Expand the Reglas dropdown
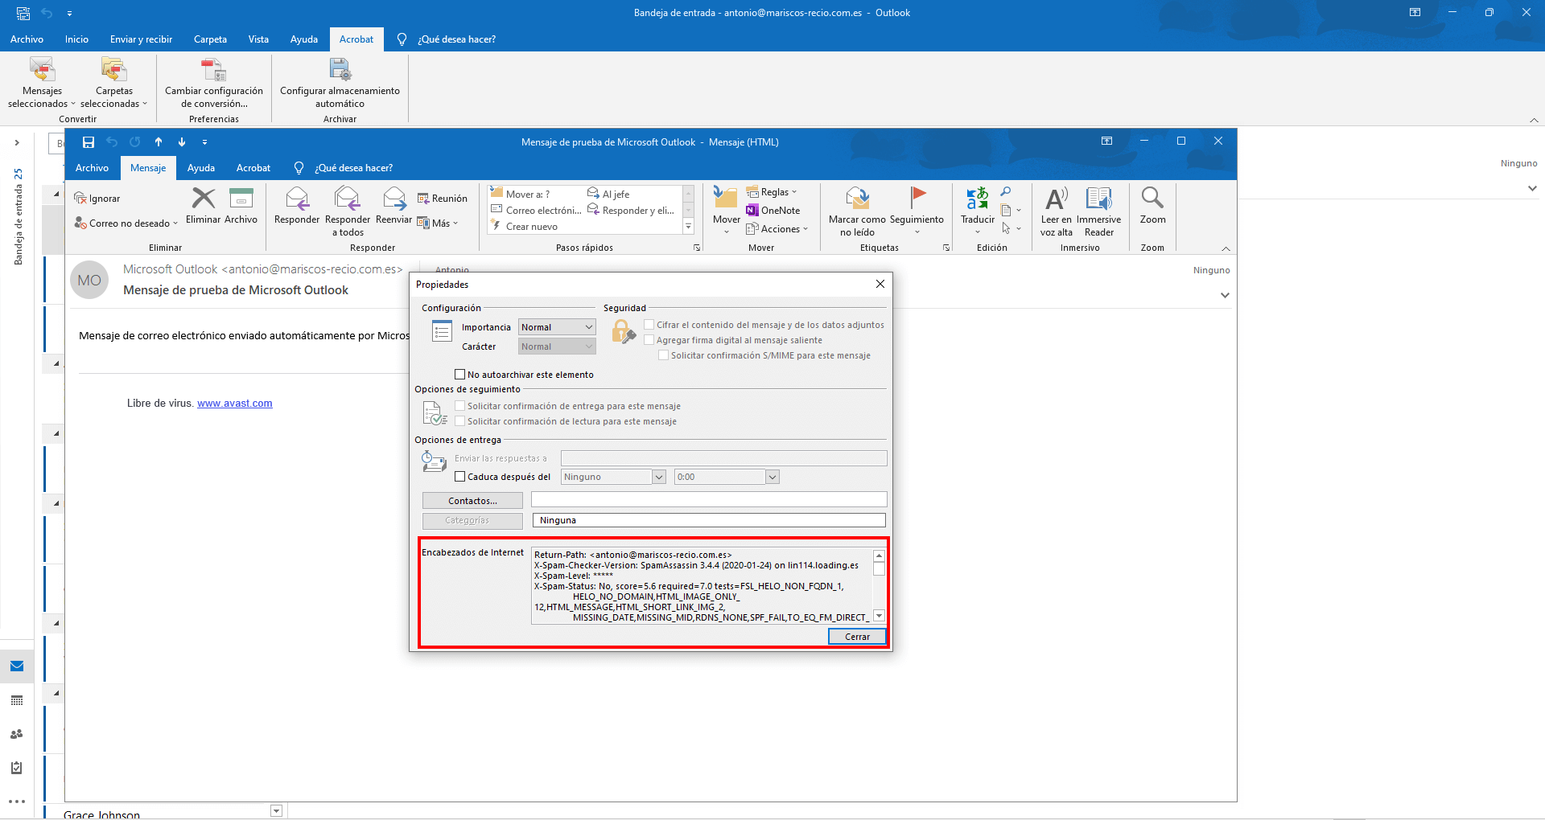 pos(793,192)
